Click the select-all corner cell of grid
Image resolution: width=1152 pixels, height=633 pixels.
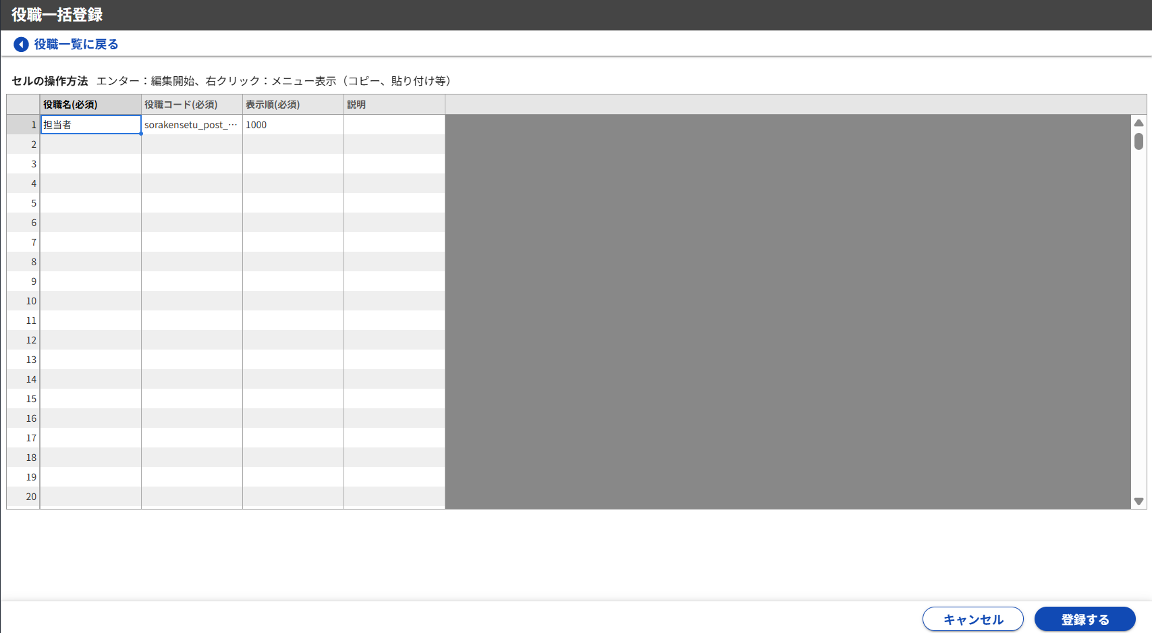pyautogui.click(x=24, y=105)
